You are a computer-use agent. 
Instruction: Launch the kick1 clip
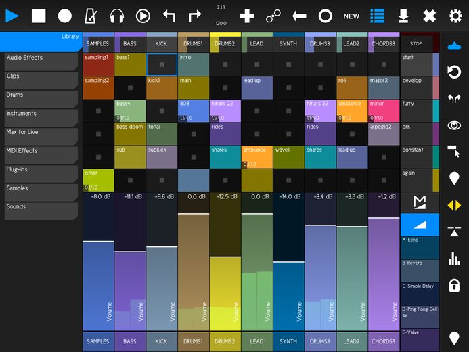click(162, 87)
